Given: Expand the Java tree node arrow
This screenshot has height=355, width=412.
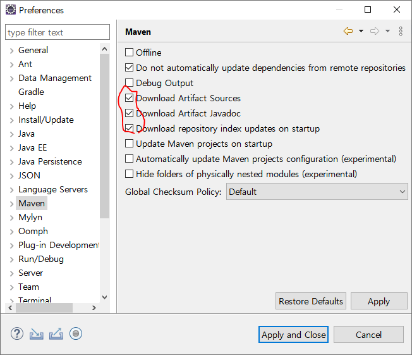Looking at the screenshot, I should [11, 134].
